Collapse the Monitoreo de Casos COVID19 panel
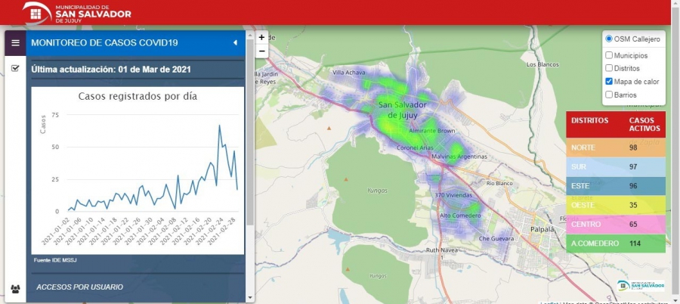The width and height of the screenshot is (680, 304). coord(235,42)
